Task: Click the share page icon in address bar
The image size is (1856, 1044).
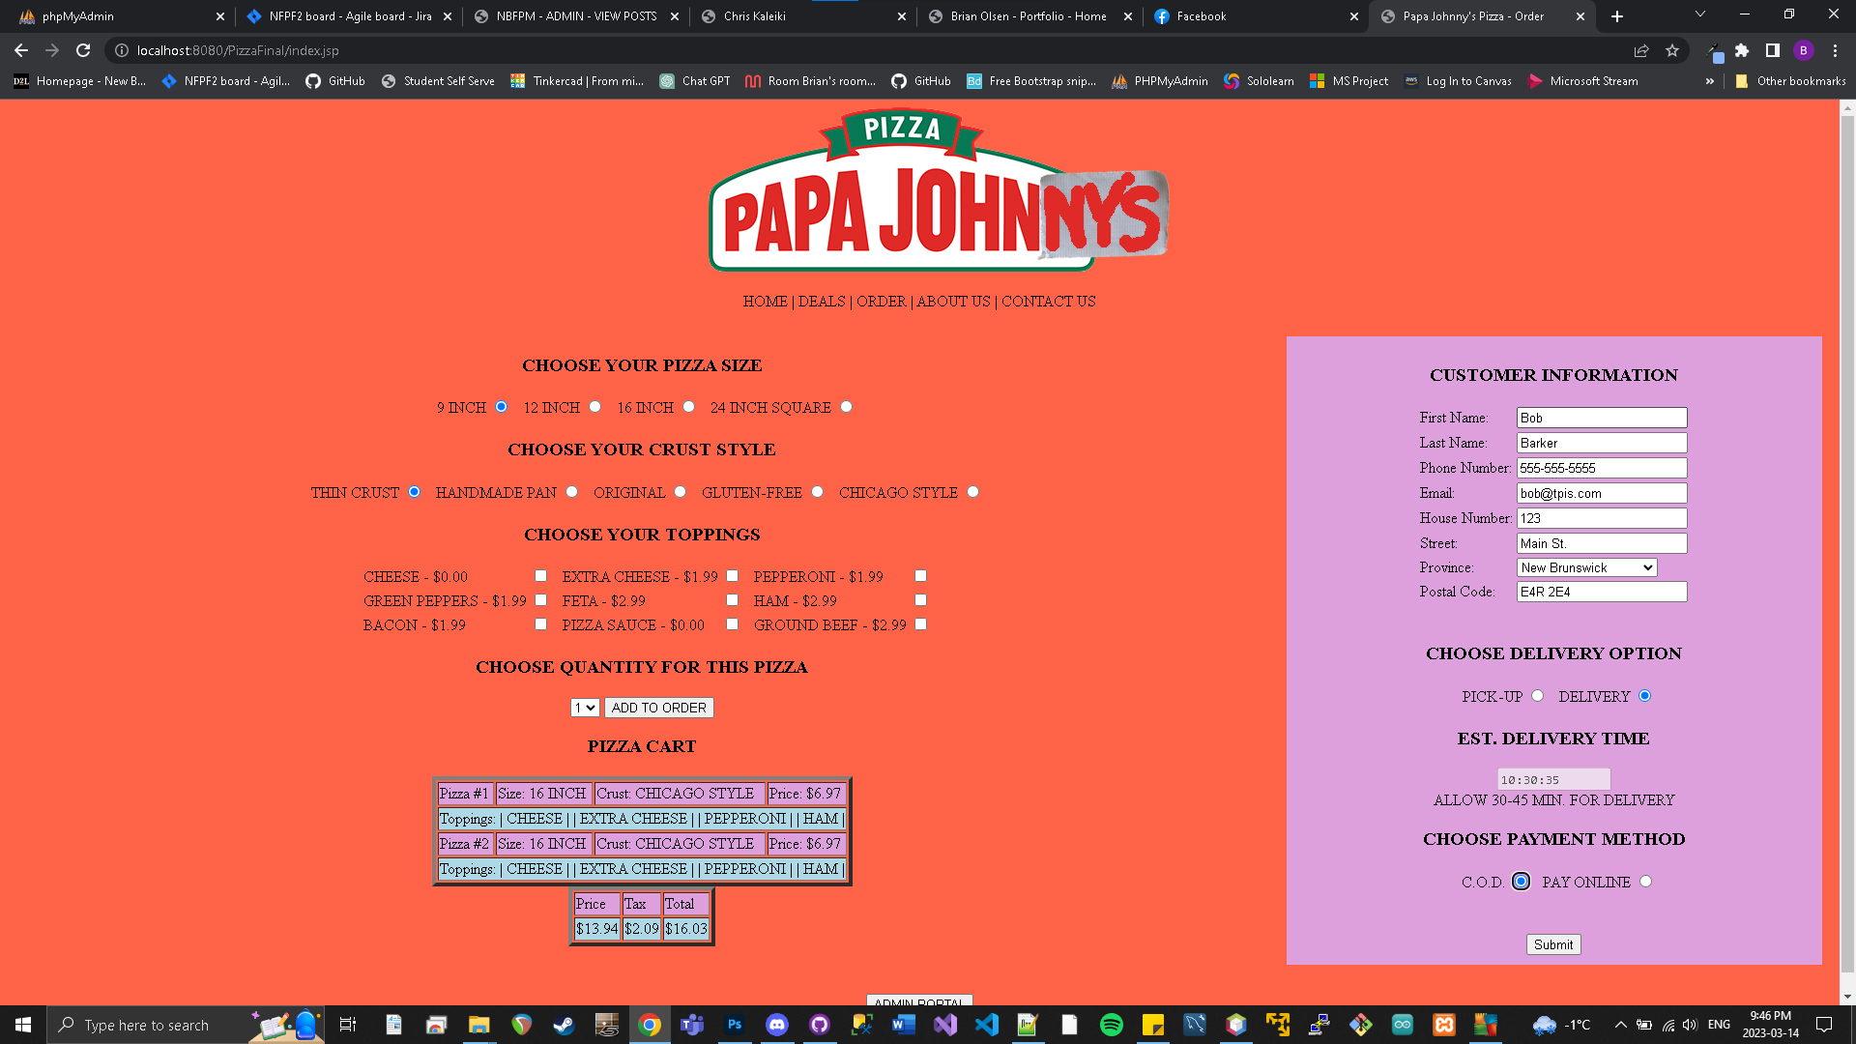Action: coord(1641,50)
